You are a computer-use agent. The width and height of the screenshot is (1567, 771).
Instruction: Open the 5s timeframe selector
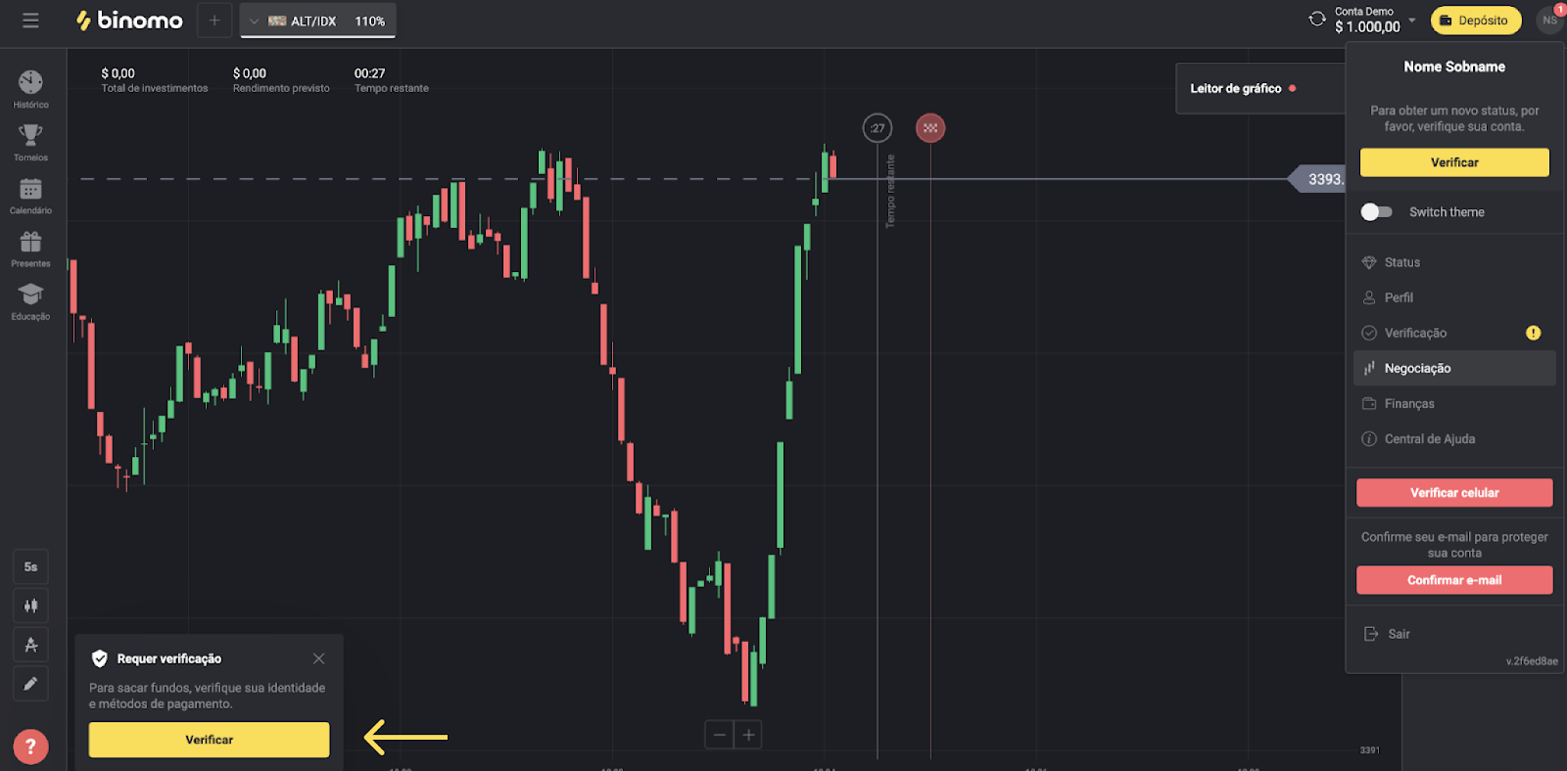coord(30,567)
